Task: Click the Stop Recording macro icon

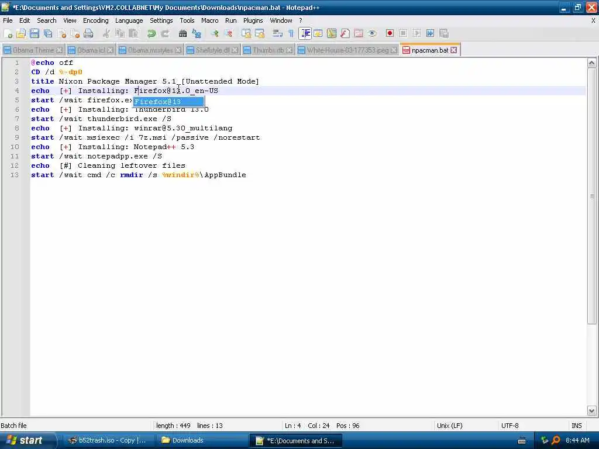Action: (403, 33)
